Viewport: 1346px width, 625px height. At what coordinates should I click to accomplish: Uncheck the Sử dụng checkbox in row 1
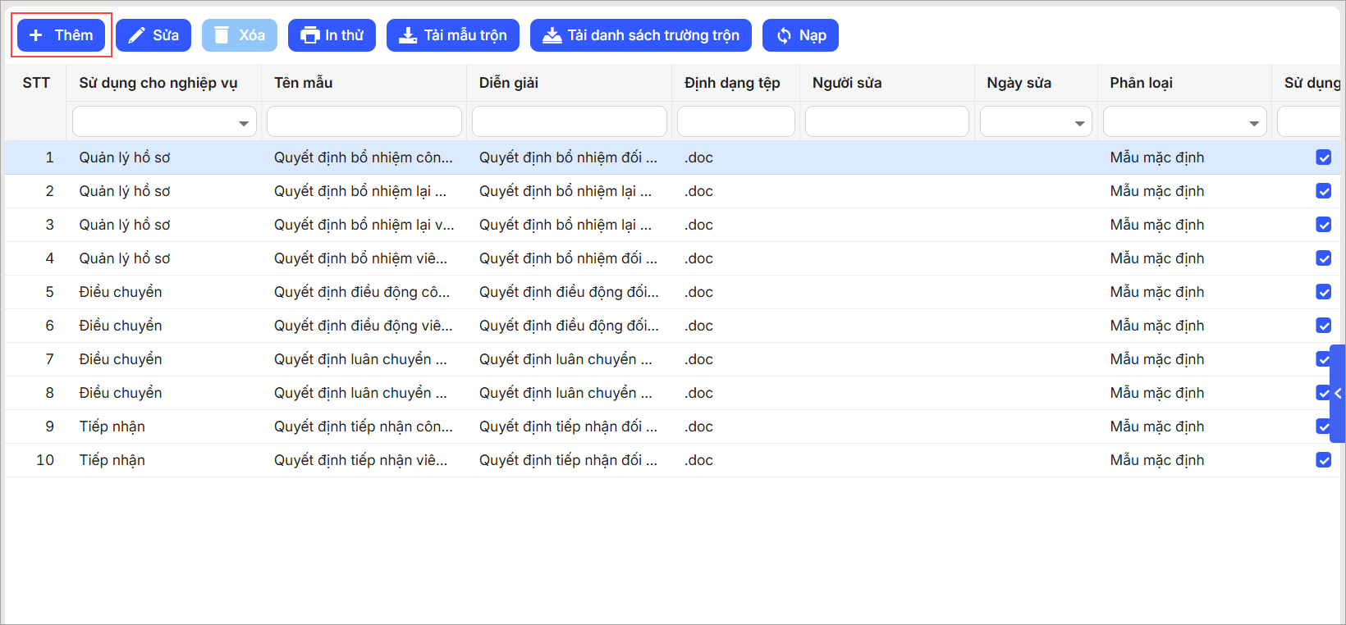click(1323, 157)
